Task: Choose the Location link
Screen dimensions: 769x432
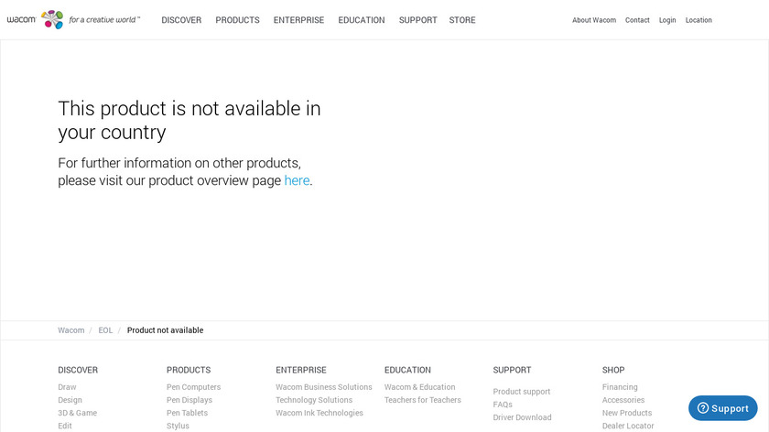Action: pyautogui.click(x=699, y=20)
